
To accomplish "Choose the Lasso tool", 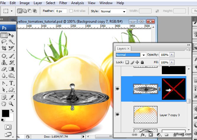I will click(x=4, y=42).
